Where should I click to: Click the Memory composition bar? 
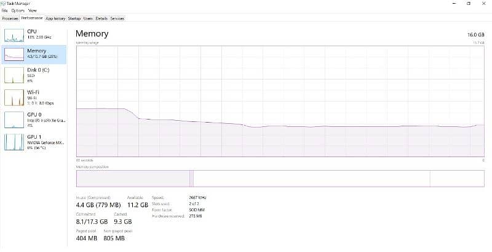(x=280, y=178)
